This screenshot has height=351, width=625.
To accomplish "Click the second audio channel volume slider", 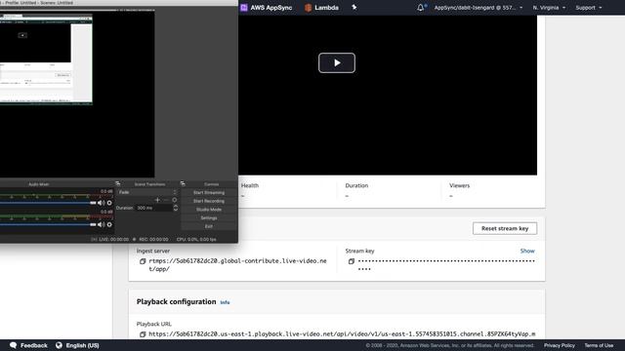I will click(48, 224).
